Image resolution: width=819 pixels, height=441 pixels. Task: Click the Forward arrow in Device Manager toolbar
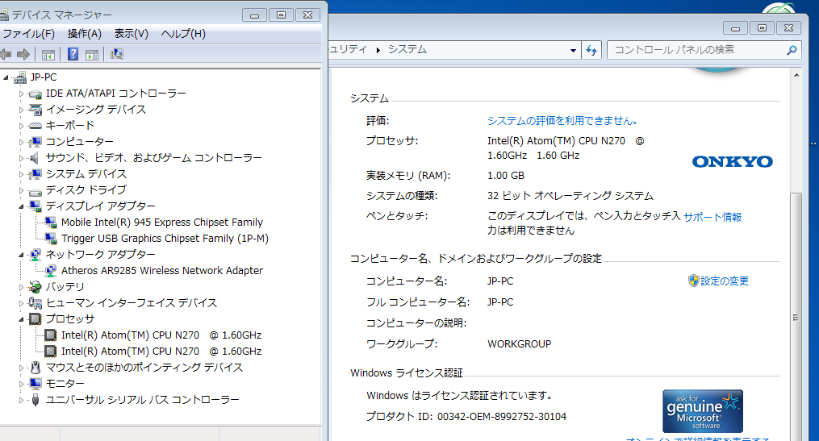pos(23,54)
